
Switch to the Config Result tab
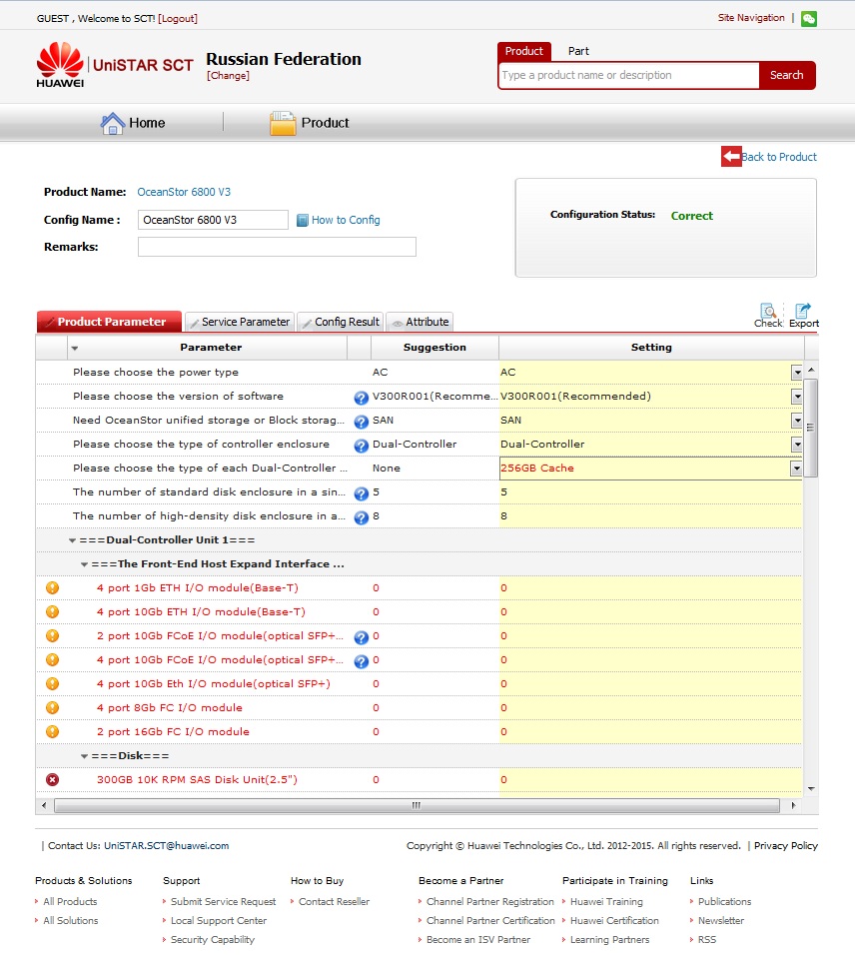point(341,322)
